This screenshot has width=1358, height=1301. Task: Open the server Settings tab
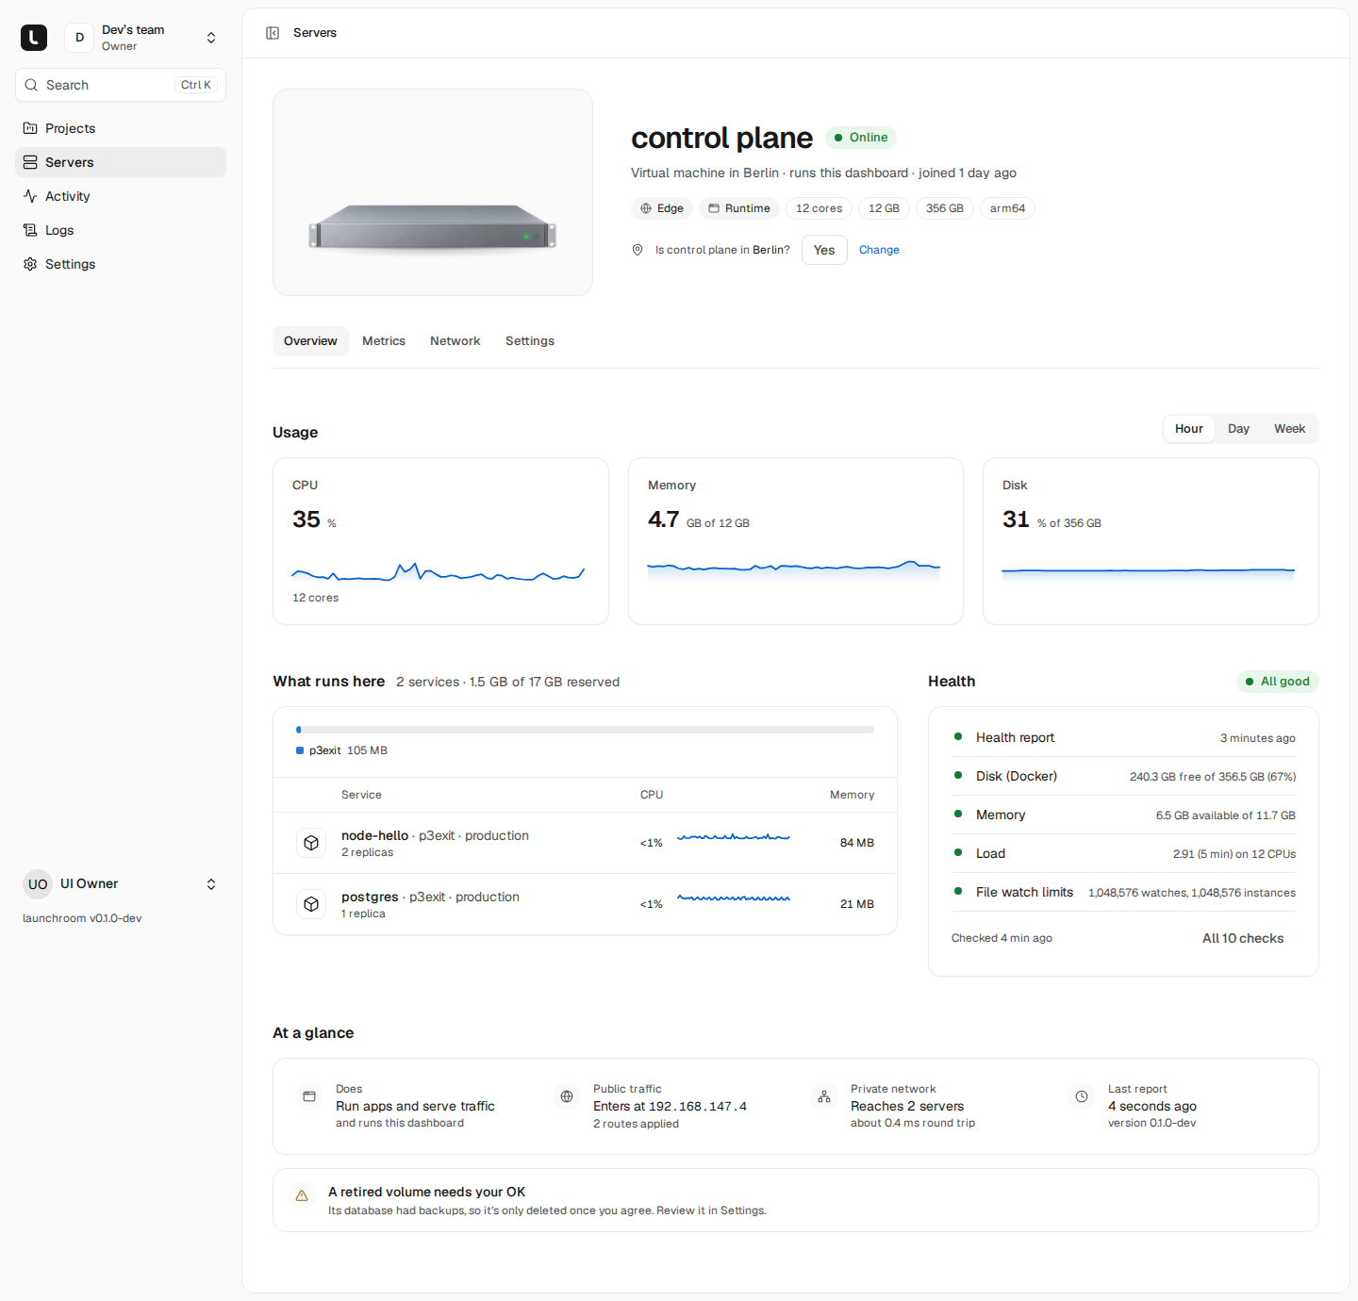tap(530, 341)
